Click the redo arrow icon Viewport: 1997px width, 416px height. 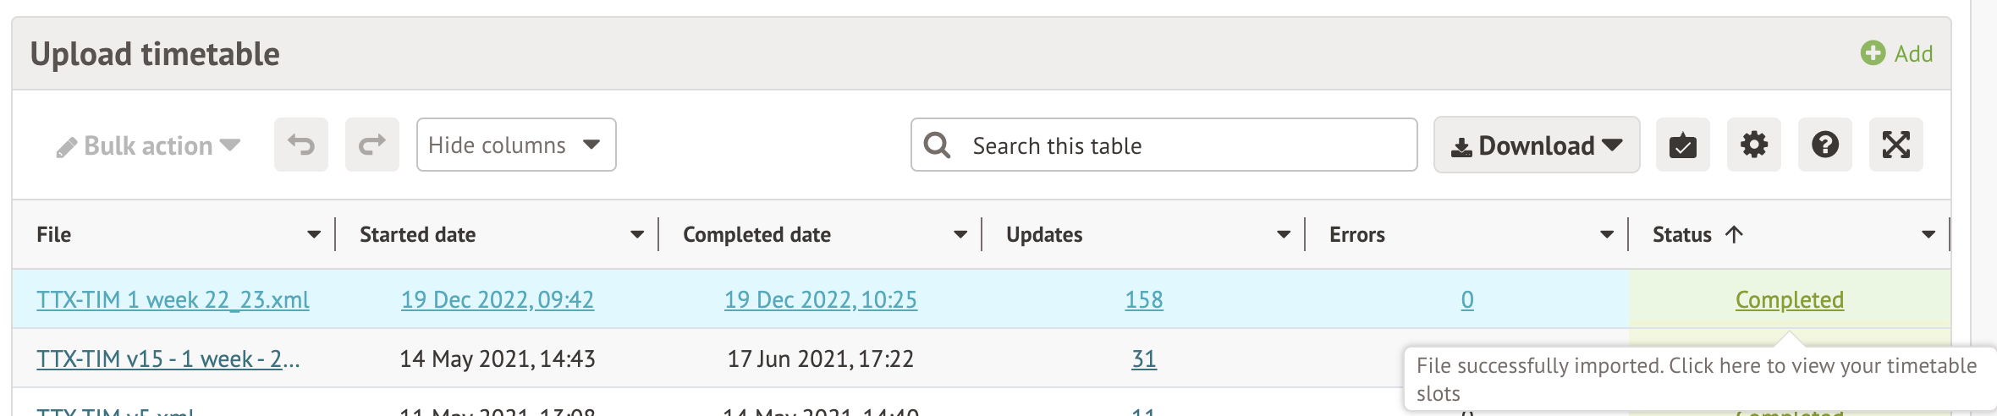click(371, 145)
